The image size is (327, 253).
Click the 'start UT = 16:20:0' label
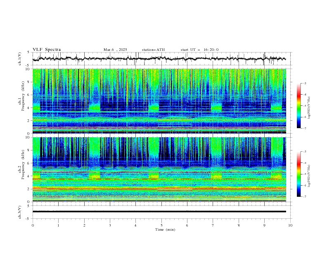pos(199,50)
